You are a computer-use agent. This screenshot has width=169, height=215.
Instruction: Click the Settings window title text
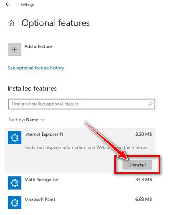[x=28, y=5]
